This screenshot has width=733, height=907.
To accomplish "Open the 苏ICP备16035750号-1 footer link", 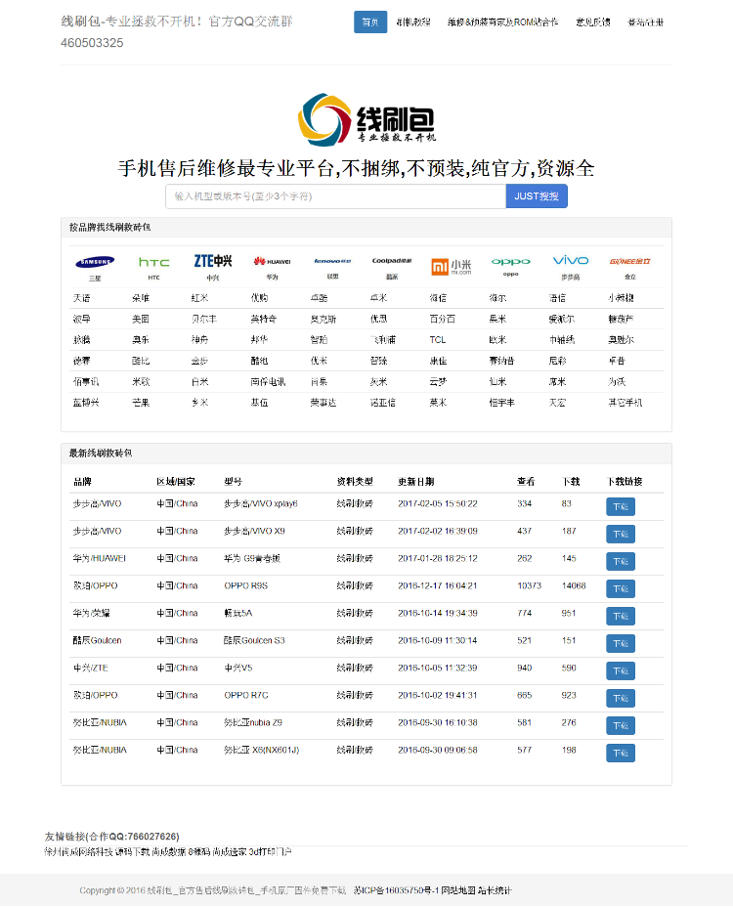I will (x=396, y=890).
